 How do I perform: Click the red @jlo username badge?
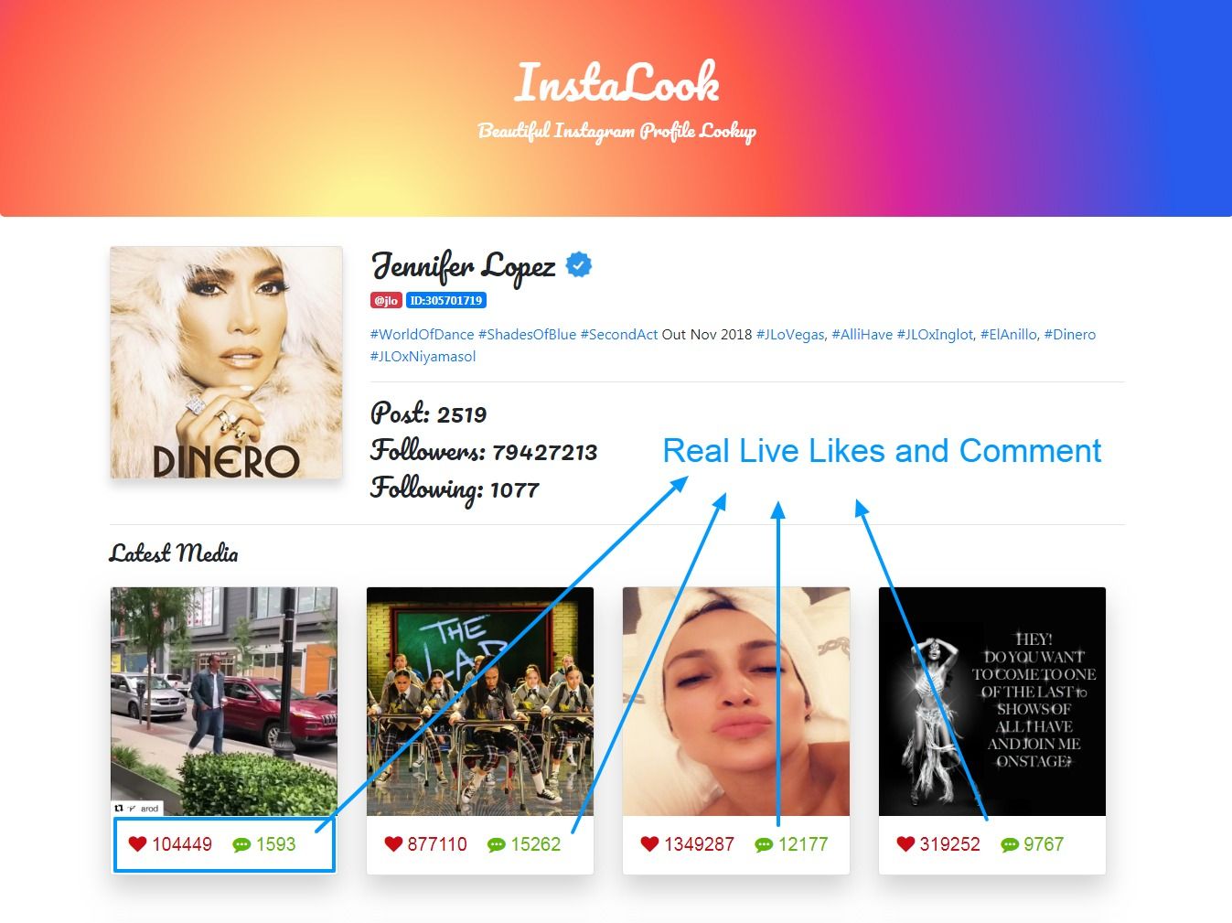[x=386, y=300]
